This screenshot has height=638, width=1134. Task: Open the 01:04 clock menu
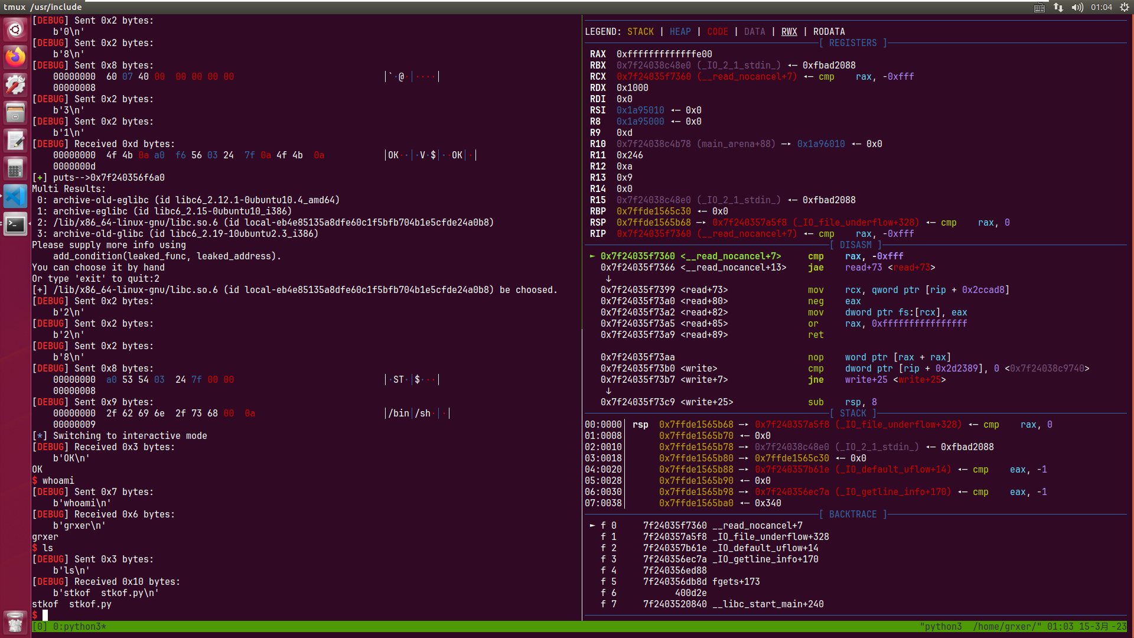pos(1102,7)
